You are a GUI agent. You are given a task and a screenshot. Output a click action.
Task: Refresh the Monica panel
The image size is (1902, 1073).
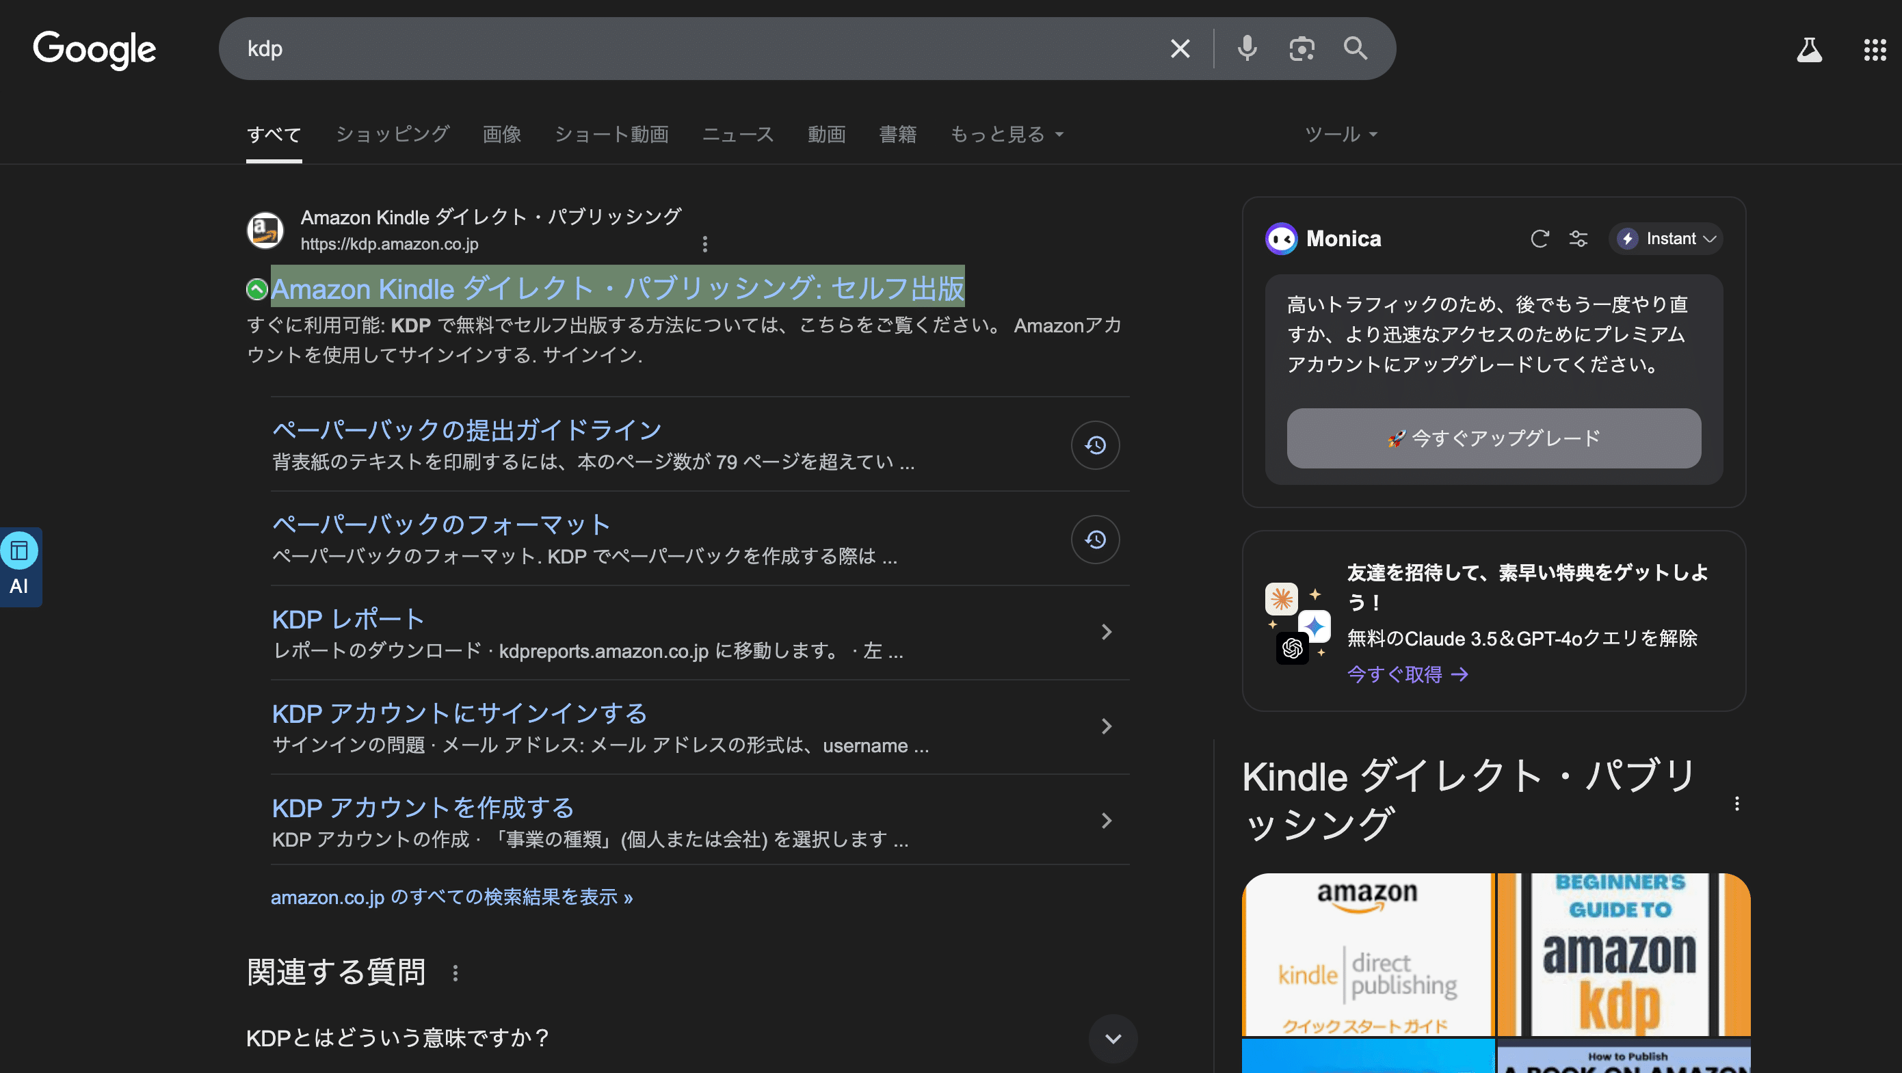click(1540, 239)
